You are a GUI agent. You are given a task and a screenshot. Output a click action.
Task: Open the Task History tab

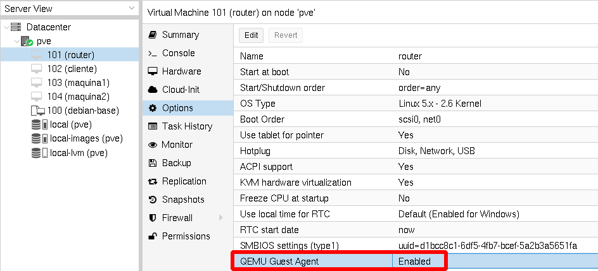[186, 126]
